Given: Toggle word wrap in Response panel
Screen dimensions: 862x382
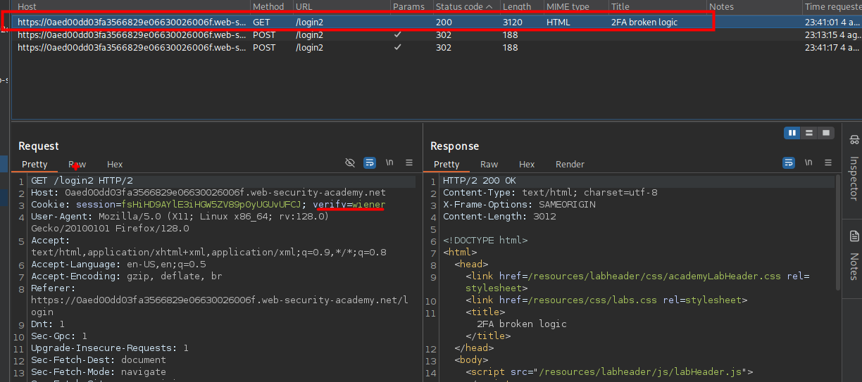Looking at the screenshot, I should tap(789, 163).
